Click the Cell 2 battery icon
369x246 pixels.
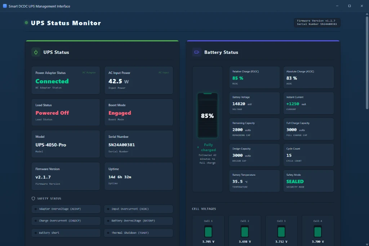245,231
